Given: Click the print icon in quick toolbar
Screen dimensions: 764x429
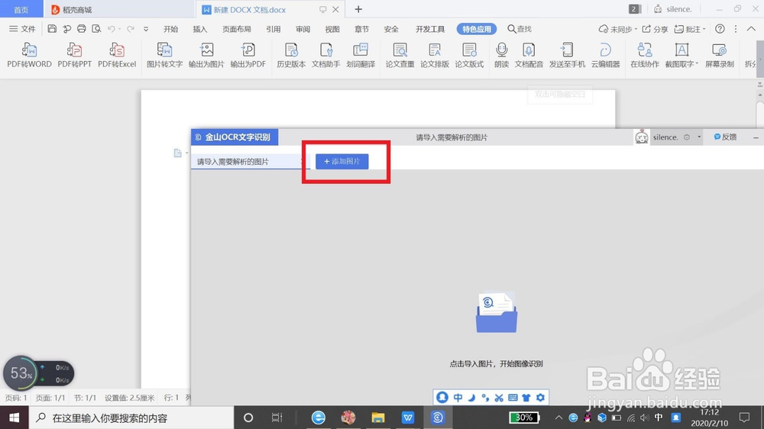Looking at the screenshot, I should tap(82, 29).
